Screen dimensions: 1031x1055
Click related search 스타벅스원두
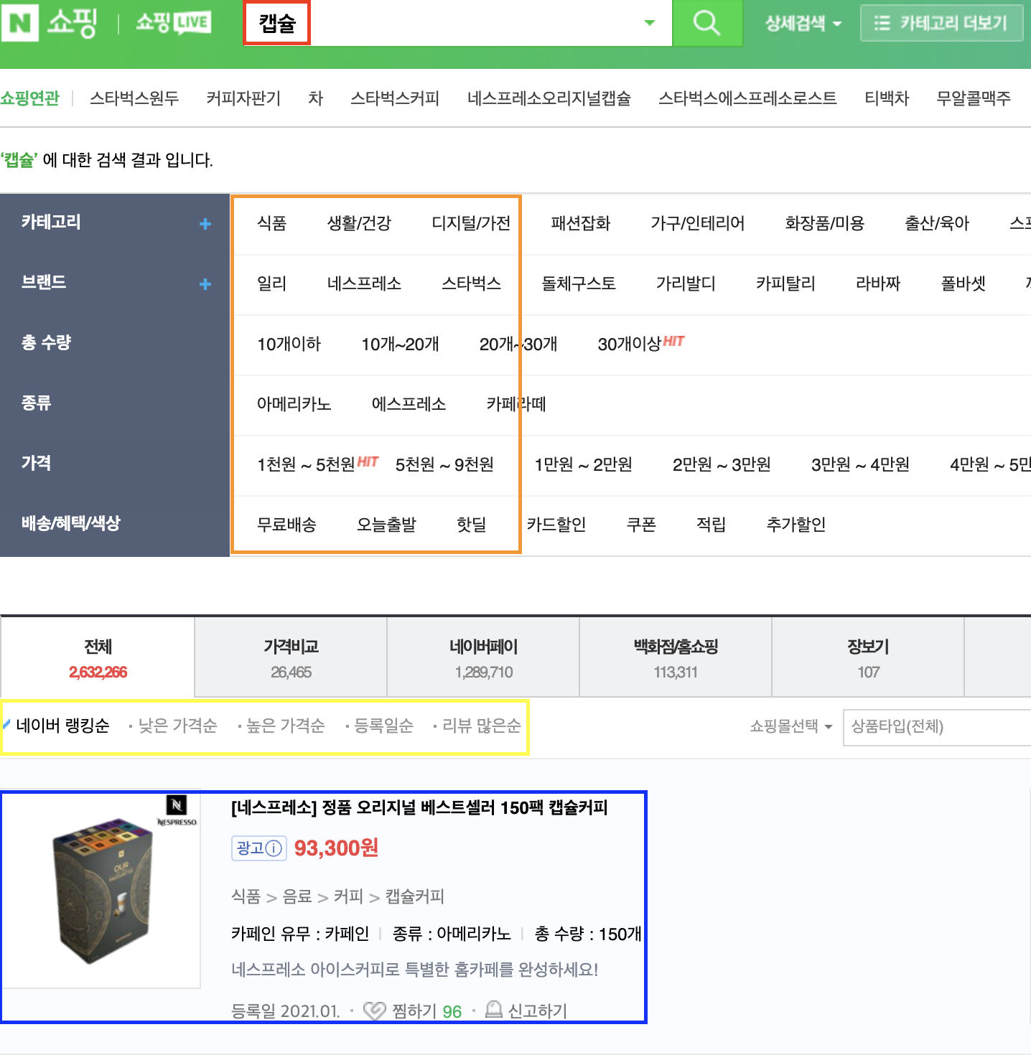click(134, 98)
